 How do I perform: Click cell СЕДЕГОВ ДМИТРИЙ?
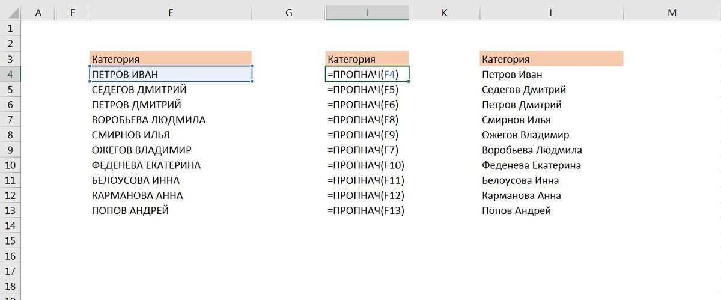coord(171,89)
